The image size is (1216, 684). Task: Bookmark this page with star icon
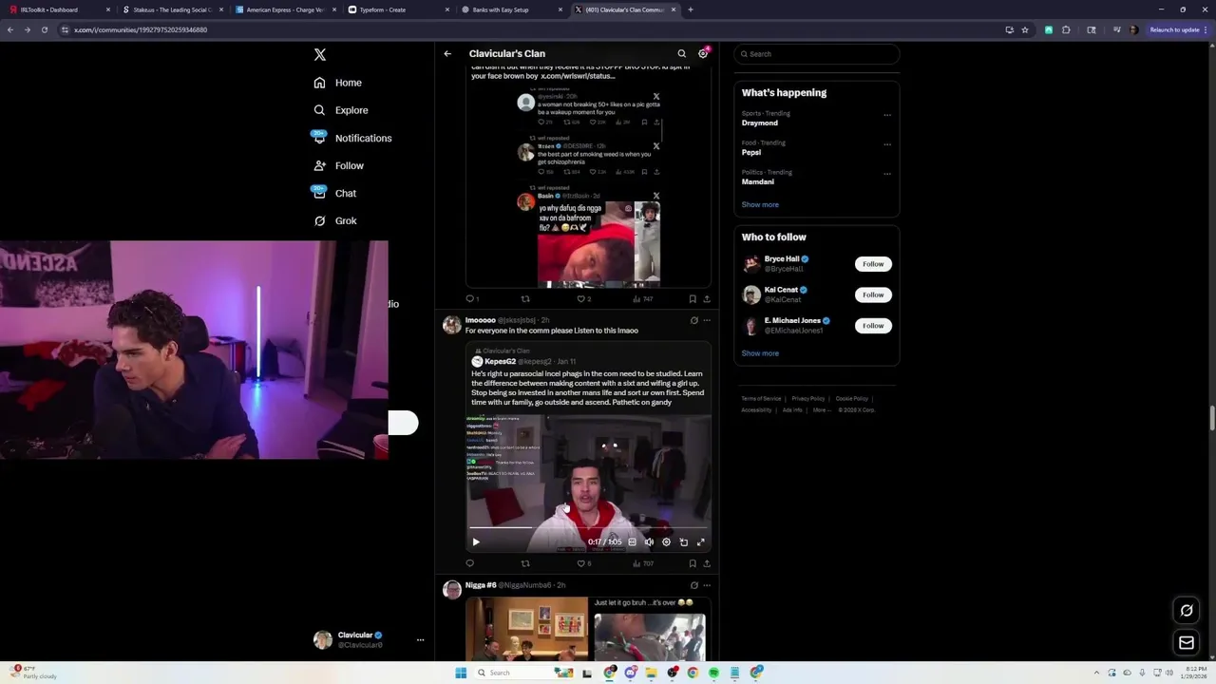point(1025,29)
